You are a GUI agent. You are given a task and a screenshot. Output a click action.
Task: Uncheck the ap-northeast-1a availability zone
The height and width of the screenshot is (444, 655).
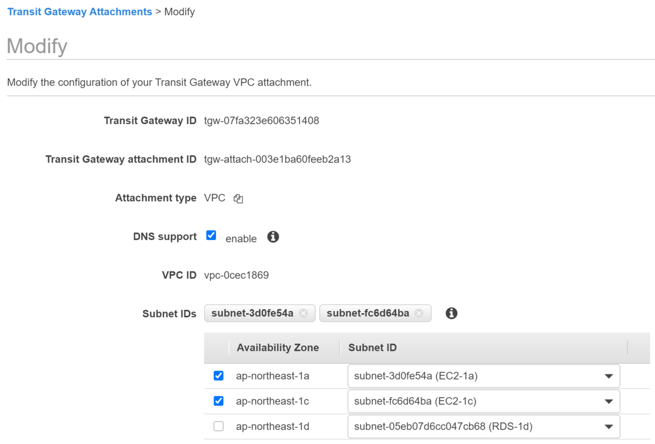point(219,376)
